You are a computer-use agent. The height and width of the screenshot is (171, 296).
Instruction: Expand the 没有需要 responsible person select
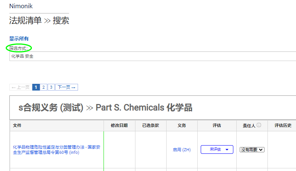click(252, 150)
